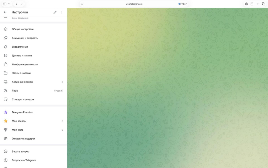Click the bell icon for Уведомления
Image resolution: width=268 pixels, height=168 pixels.
(x=5, y=47)
